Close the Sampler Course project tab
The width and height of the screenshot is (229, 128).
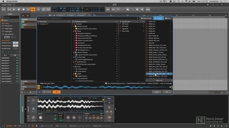[x=14, y=5]
